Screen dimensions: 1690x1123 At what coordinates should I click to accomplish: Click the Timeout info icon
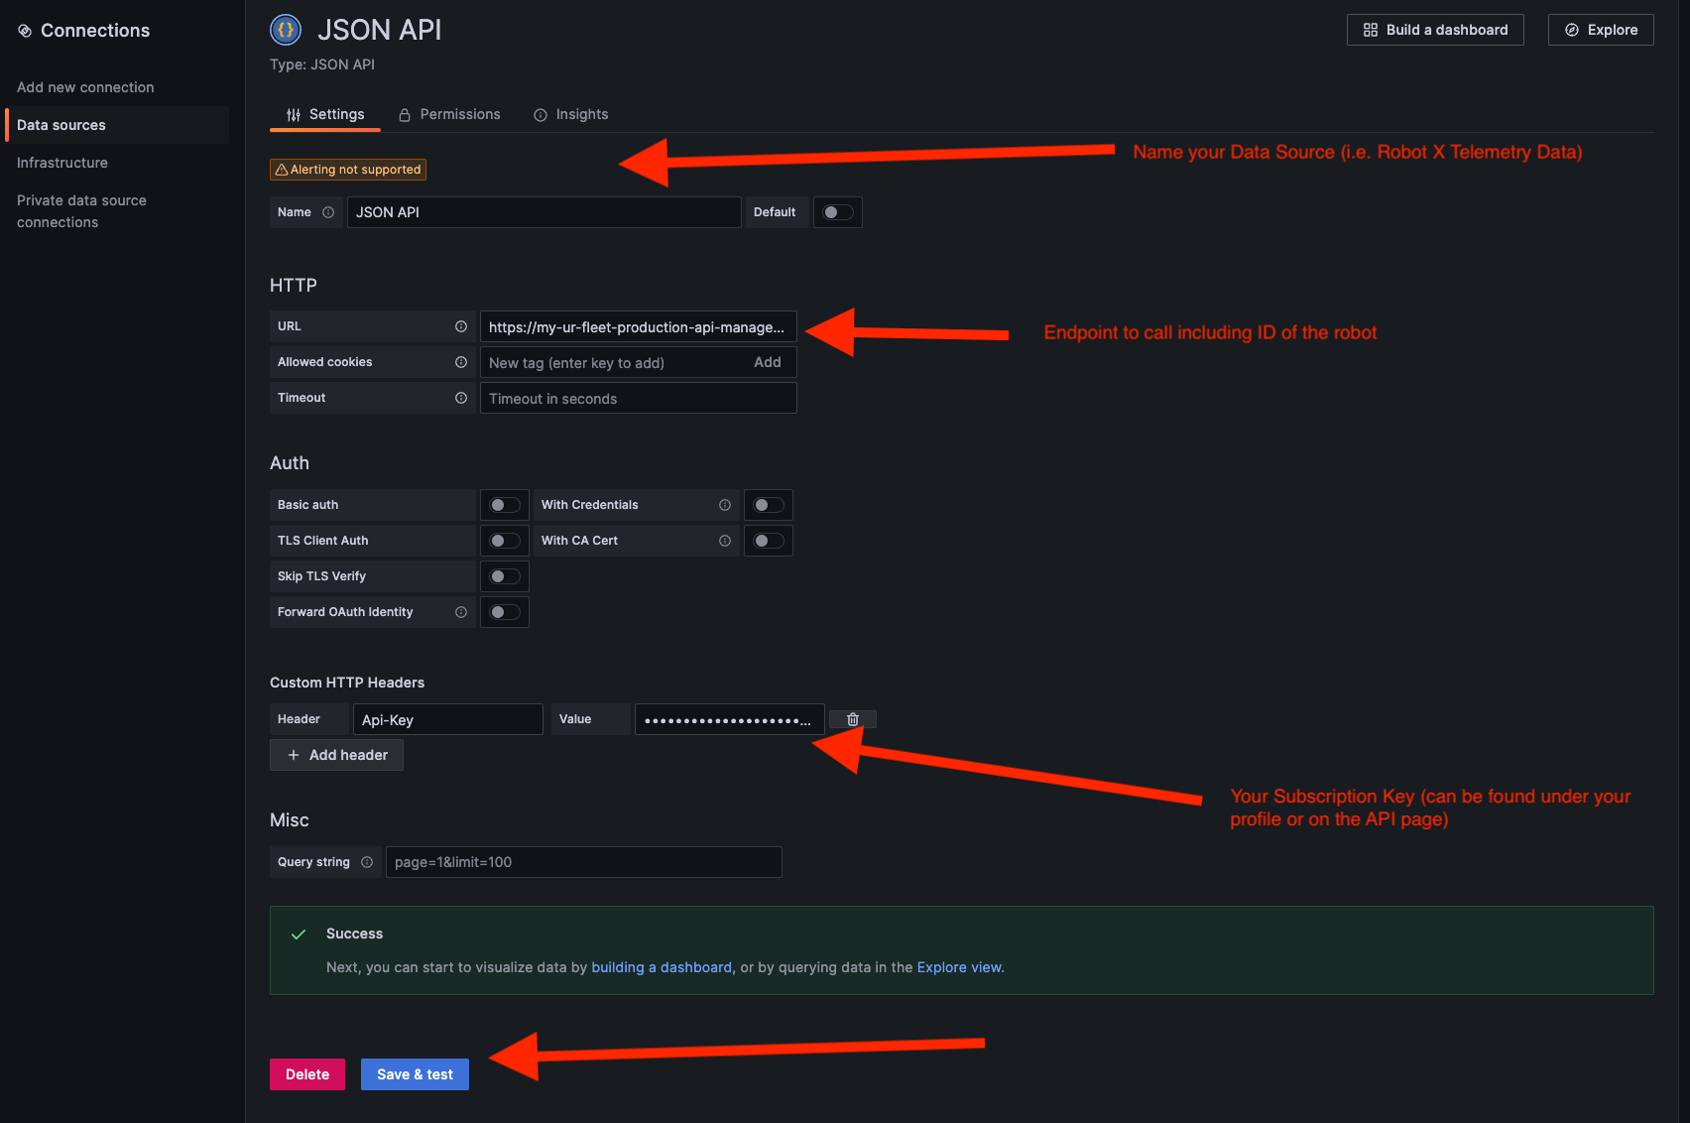click(x=461, y=397)
